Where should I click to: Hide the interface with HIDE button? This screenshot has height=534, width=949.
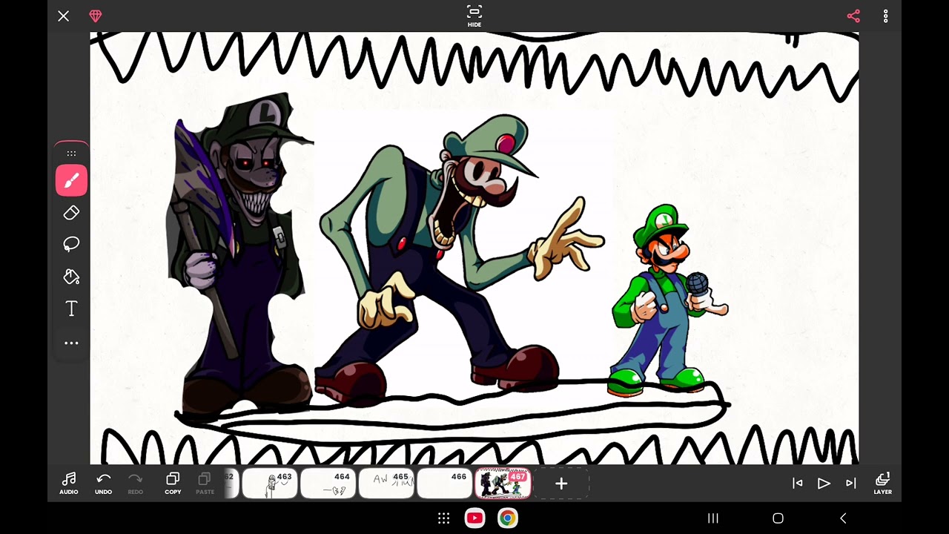pos(474,16)
